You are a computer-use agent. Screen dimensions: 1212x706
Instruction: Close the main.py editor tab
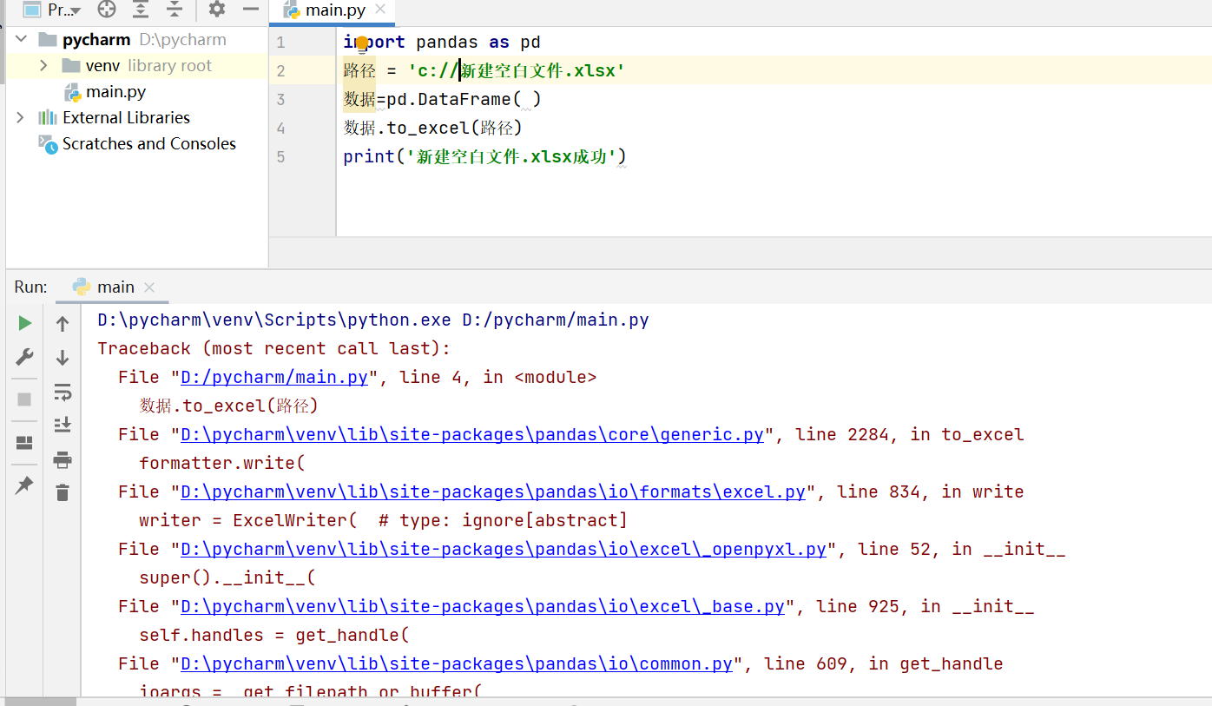point(381,10)
